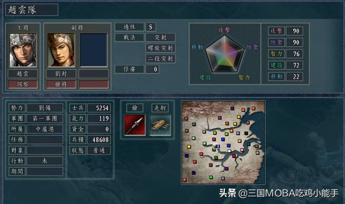The width and height of the screenshot is (345, 204).
Task: Click the 槍將 skill label
Action: [x=61, y=84]
